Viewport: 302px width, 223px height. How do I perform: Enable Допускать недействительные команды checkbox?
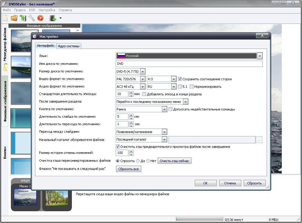(x=170, y=109)
